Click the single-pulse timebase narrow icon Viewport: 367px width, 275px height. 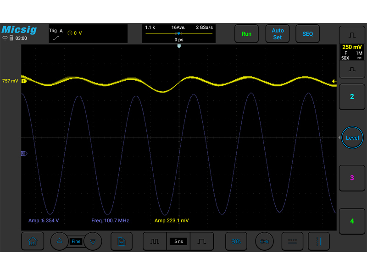202,242
